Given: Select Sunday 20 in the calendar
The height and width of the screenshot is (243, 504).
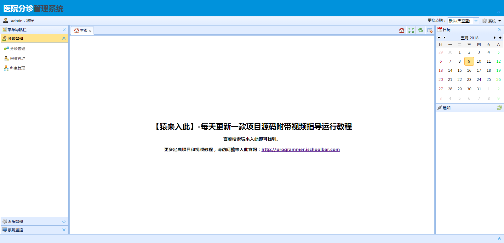Looking at the screenshot, I should (x=440, y=79).
